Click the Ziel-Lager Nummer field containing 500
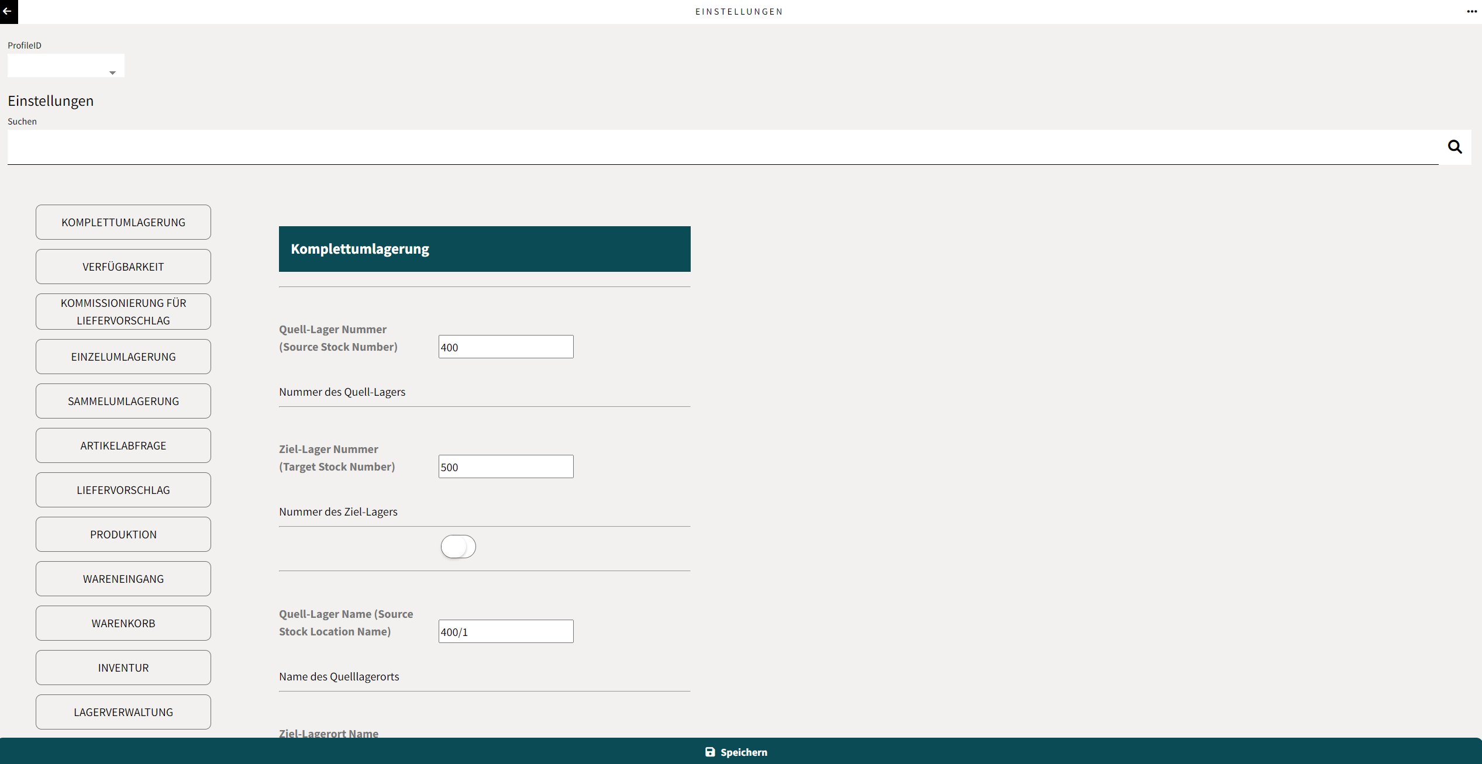This screenshot has width=1482, height=764. pos(506,466)
